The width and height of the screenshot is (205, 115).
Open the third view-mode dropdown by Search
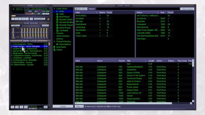85,9
